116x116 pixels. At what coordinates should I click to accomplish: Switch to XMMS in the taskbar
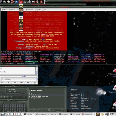29,114
